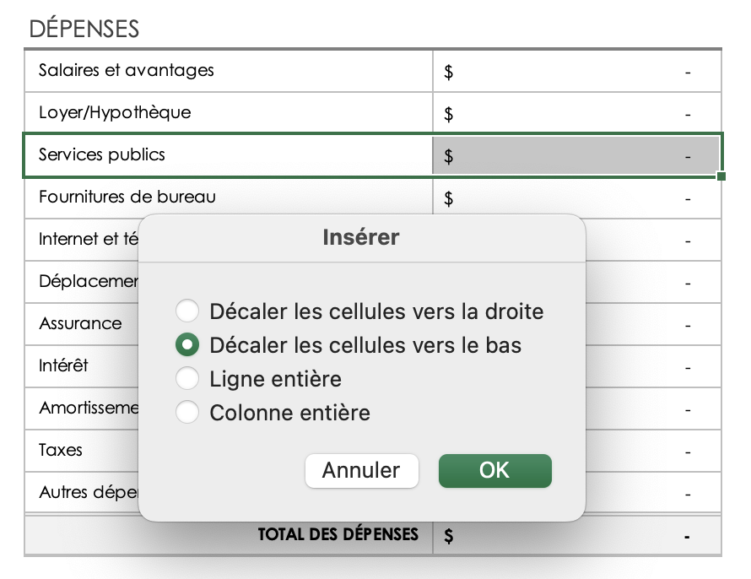Cancel the dialog via Annuler
751x579 pixels.
[361, 470]
